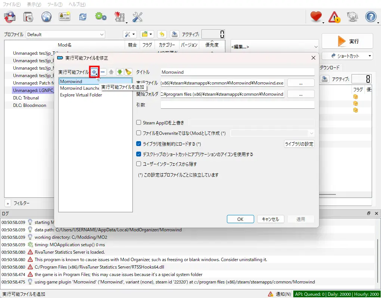The image size is (381, 298).
Task: Sort by 優先度 column header
Action: point(212,45)
